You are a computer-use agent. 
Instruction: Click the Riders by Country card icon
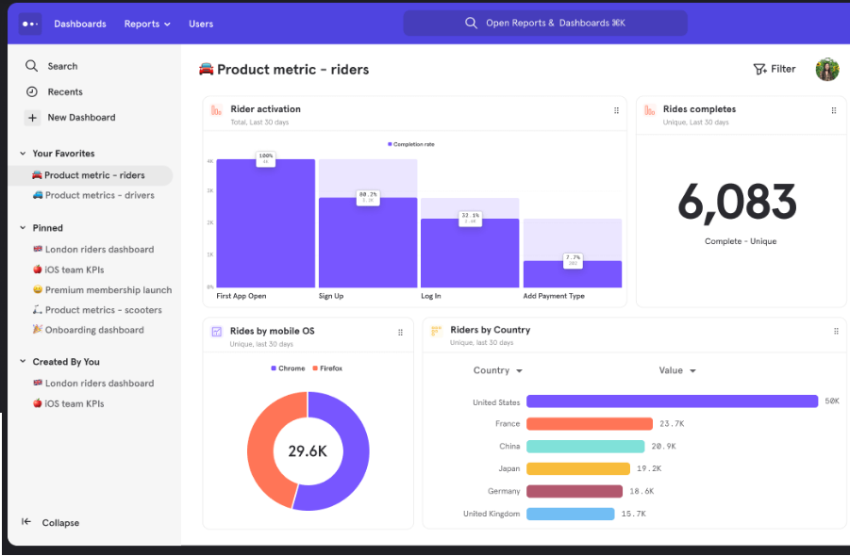tap(436, 331)
